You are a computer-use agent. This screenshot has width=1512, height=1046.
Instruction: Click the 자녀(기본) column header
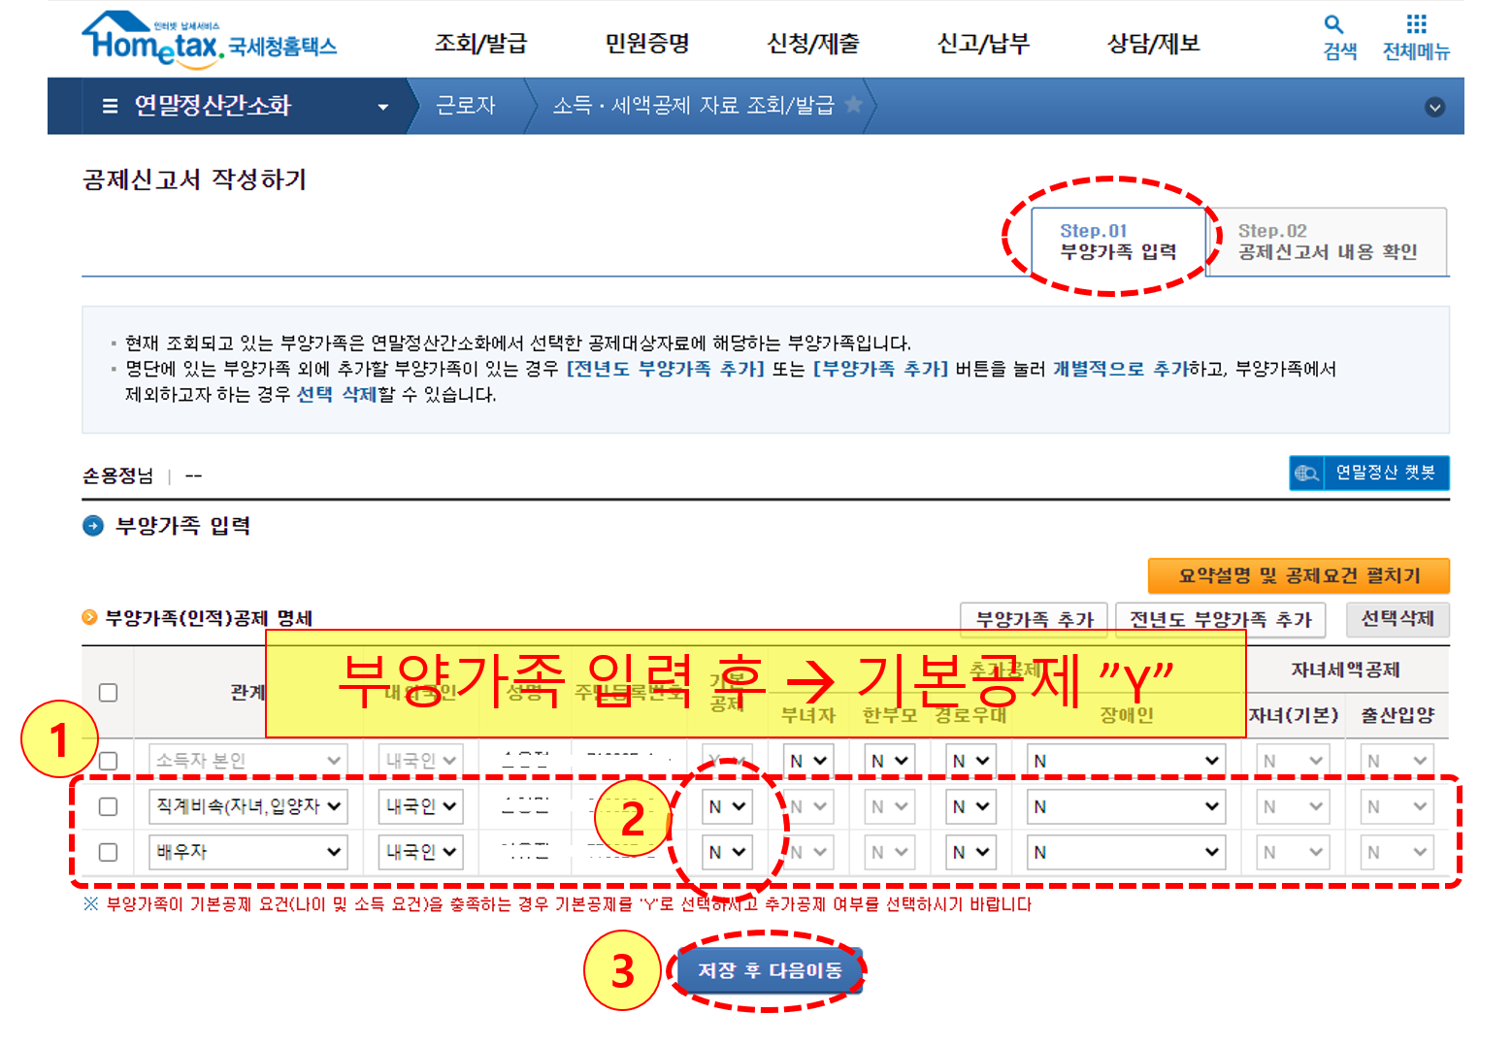coord(1294,715)
